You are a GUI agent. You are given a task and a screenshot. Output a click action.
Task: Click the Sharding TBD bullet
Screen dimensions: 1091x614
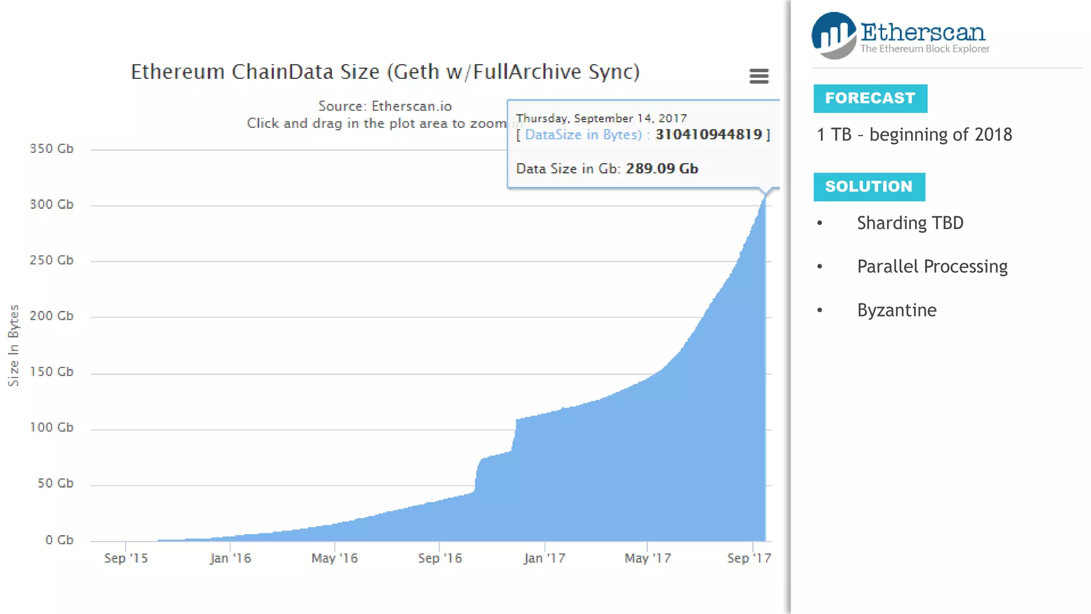click(910, 223)
